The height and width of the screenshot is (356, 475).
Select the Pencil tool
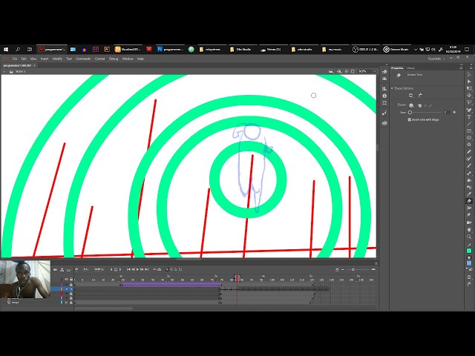(469, 151)
